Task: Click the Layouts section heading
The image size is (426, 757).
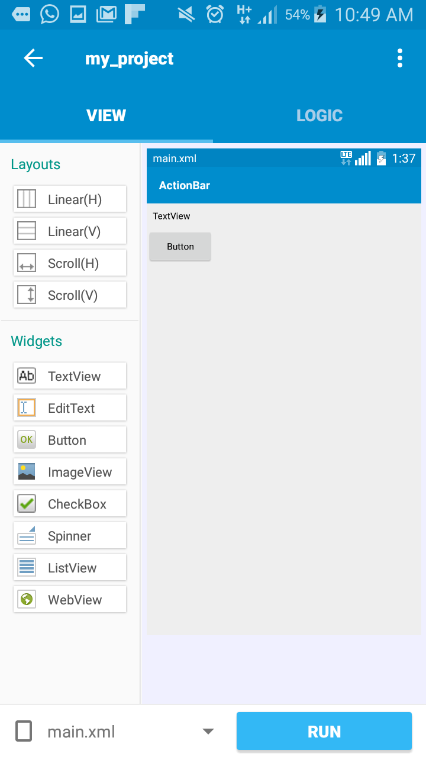Action: pos(35,164)
